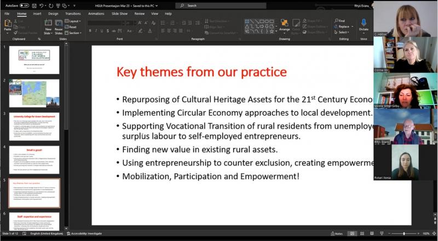Screen dimensions: 438x241
Task: Click the Undo icon
Action: click(41, 5)
